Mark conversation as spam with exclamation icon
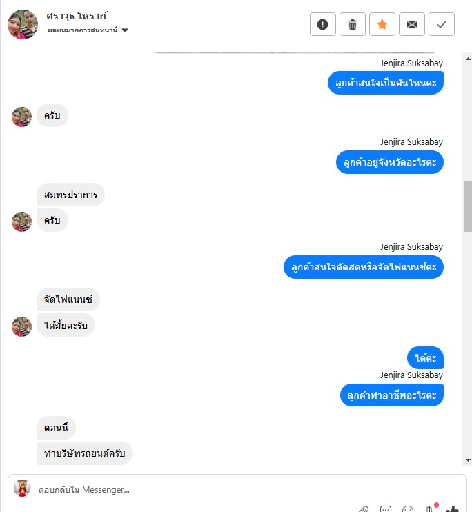Viewport: 472px width, 512px height. tap(323, 24)
